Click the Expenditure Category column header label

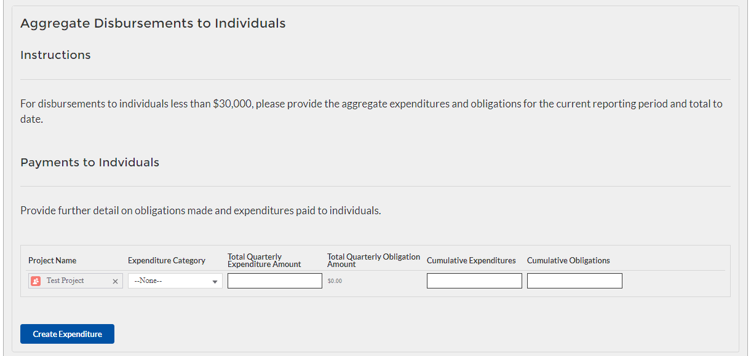[166, 261]
